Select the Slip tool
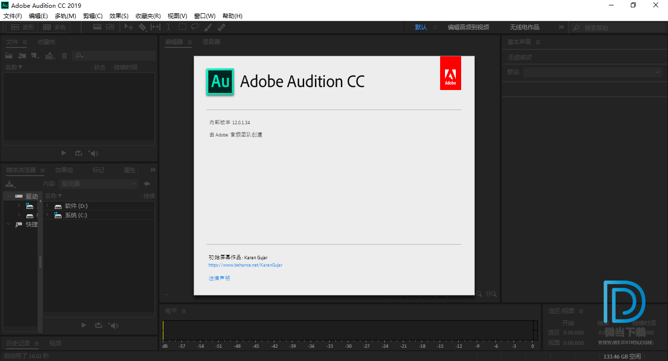This screenshot has height=361, width=668. 156,27
